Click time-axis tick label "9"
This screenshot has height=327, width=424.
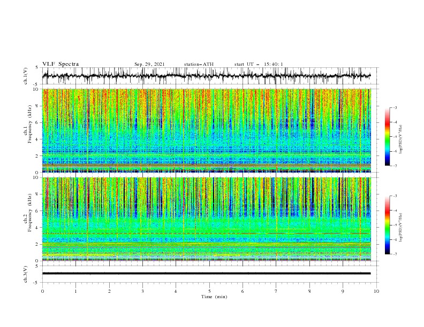click(343, 291)
